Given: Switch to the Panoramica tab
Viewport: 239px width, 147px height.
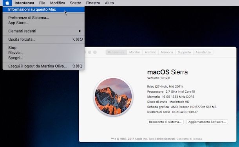Looking at the screenshot, I should pos(116,52).
